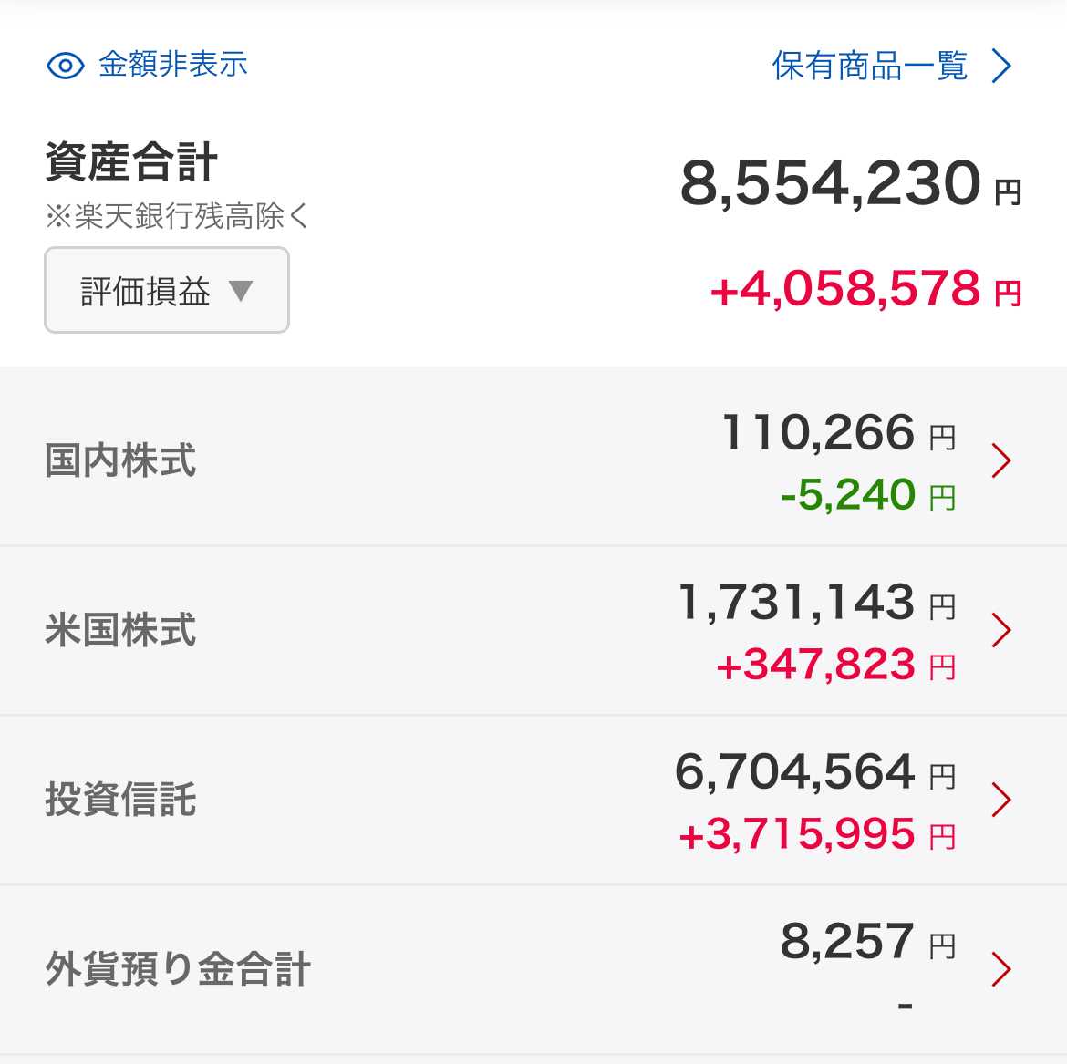Click the 8,257 円 foreign currency balance

click(x=866, y=942)
